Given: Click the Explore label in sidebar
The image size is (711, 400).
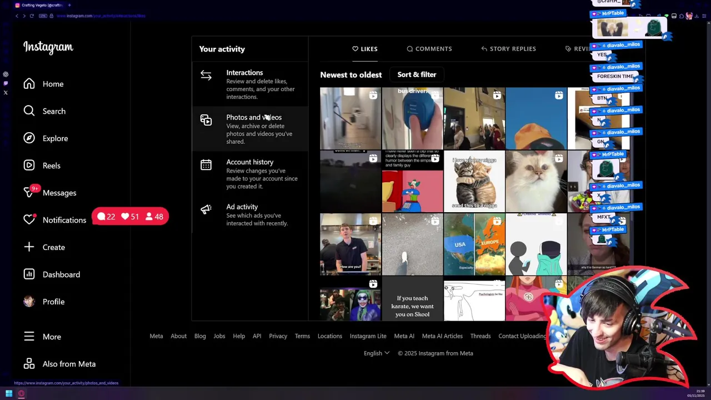Looking at the screenshot, I should [56, 138].
